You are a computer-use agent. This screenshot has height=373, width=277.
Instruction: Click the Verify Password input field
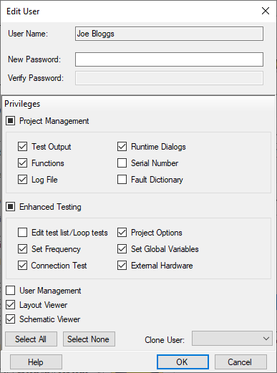pos(169,78)
